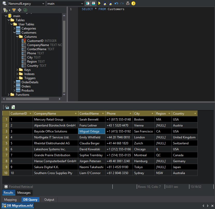Click the Country column header
Screen dimensions: 215x209
click(184, 113)
